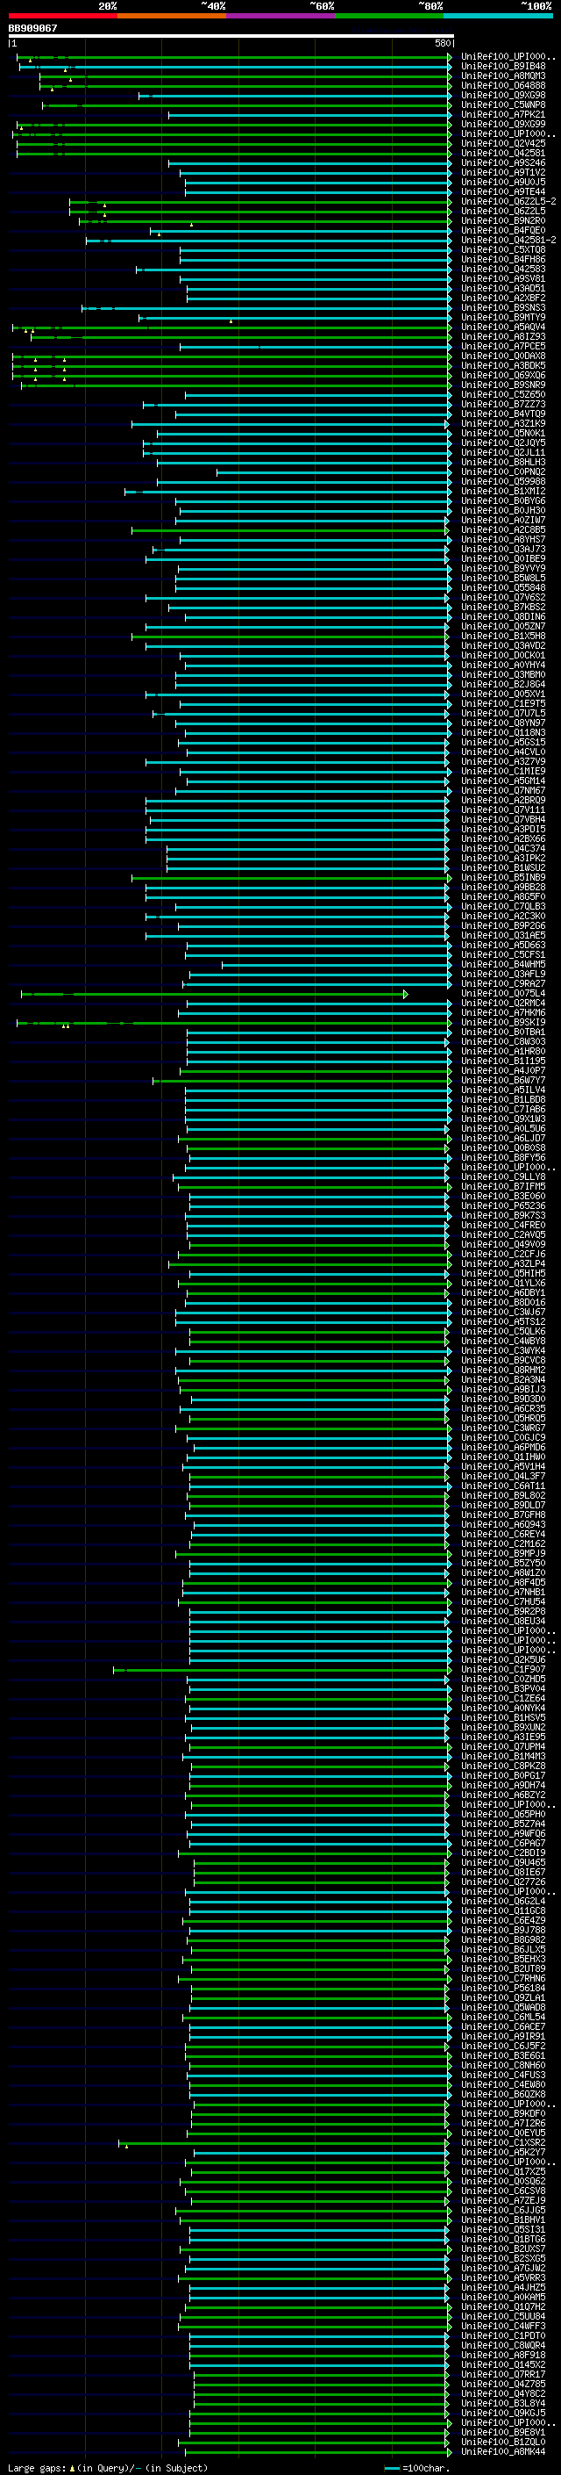Select hit label UniRef100_Q118N3
The image size is (561, 2475).
point(502,732)
